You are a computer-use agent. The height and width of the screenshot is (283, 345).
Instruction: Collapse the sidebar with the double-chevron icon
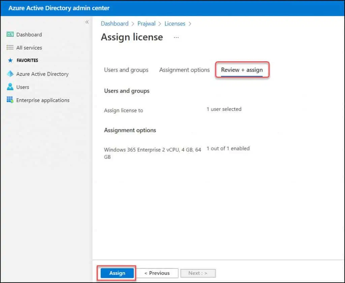pos(87,22)
